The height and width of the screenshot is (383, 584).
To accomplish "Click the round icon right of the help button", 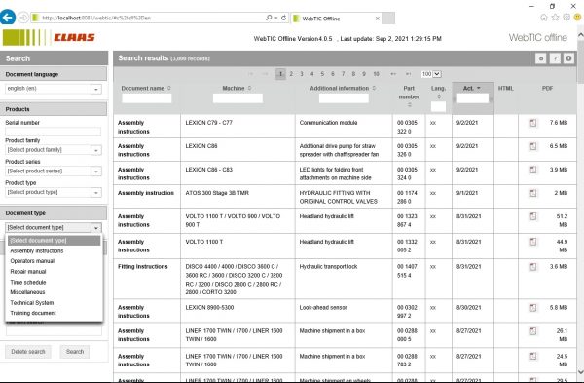I will 568,58.
